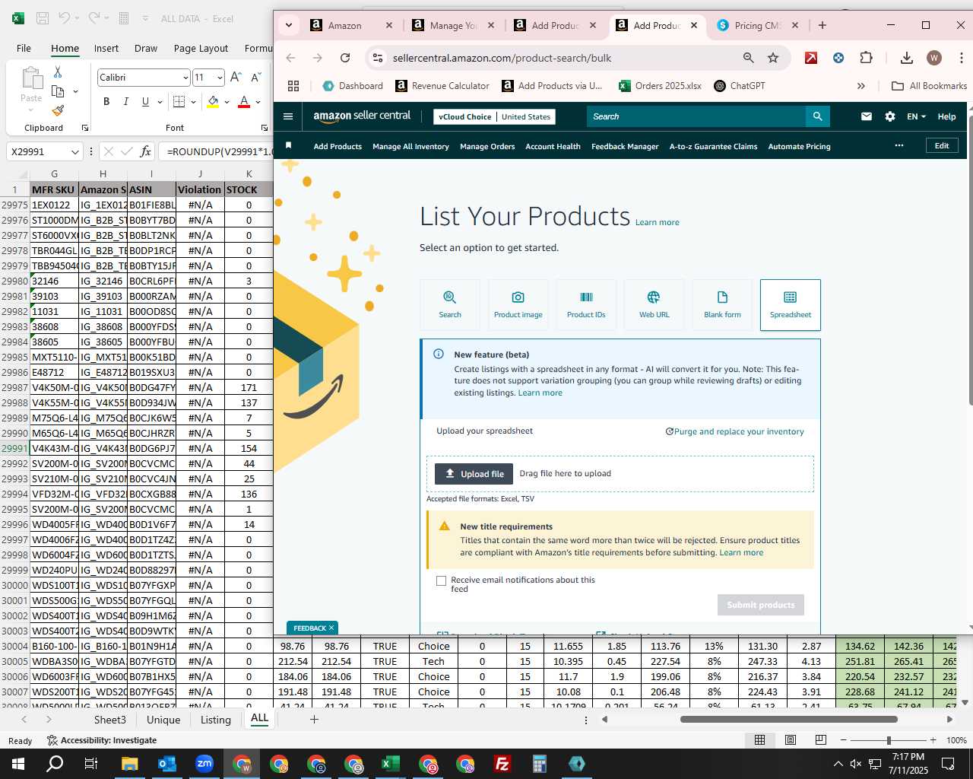This screenshot has width=973, height=779.
Task: Choose the Product image listing option
Action: (518, 304)
